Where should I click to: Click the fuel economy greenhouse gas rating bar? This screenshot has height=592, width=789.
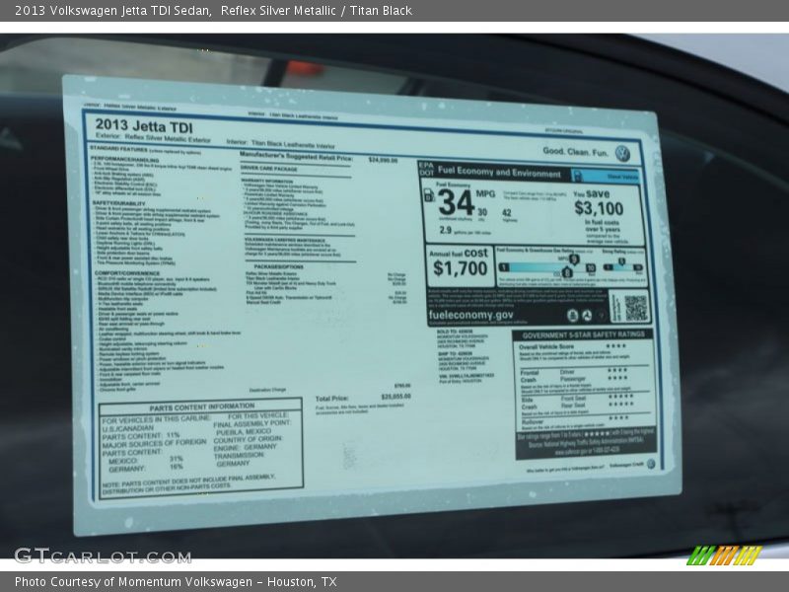pos(547,267)
